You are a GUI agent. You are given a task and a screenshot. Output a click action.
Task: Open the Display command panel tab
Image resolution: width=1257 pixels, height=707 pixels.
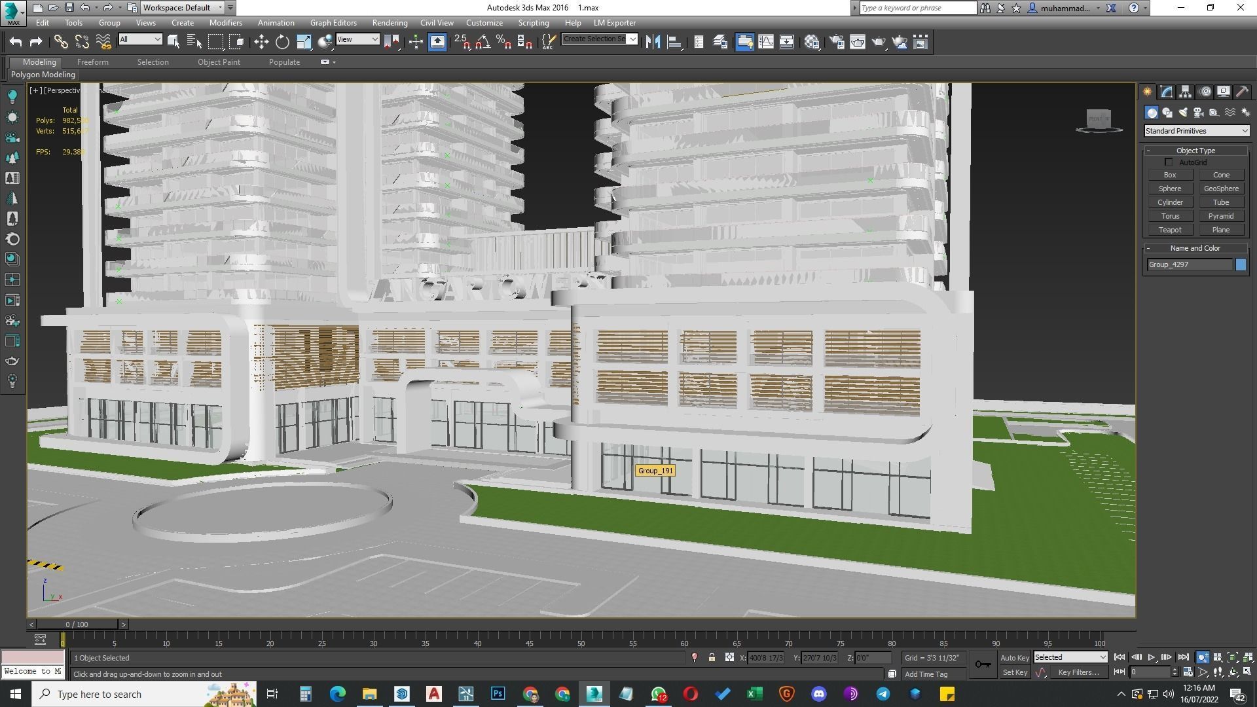[x=1223, y=92]
